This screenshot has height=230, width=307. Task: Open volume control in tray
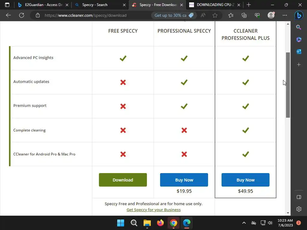(270, 223)
